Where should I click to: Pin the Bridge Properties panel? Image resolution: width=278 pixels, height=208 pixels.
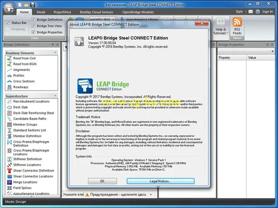coord(267,45)
